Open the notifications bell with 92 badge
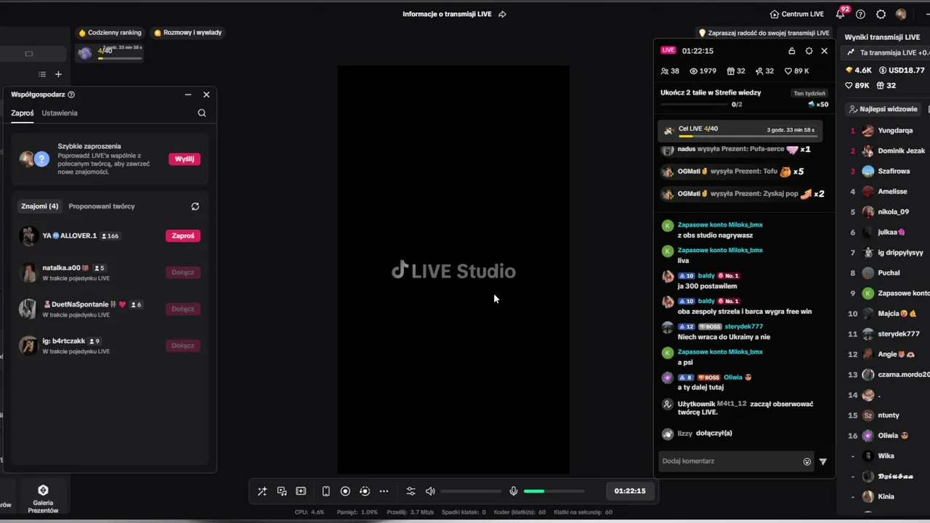This screenshot has width=930, height=523. pos(841,13)
